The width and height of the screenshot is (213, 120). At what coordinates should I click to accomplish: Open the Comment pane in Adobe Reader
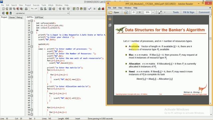click(x=204, y=12)
